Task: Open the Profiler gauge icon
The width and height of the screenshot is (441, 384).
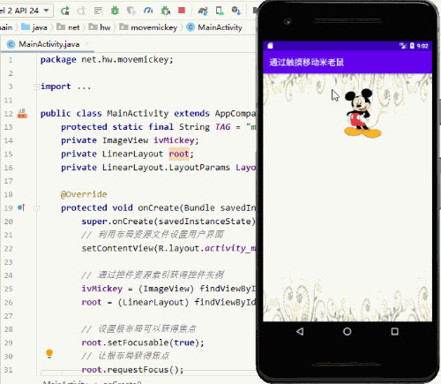Action: [x=148, y=11]
